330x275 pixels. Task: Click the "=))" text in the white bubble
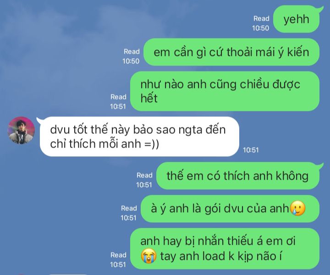[x=152, y=144]
